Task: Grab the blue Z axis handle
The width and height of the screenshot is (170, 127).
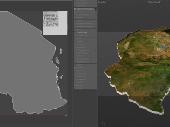Action: (165, 47)
